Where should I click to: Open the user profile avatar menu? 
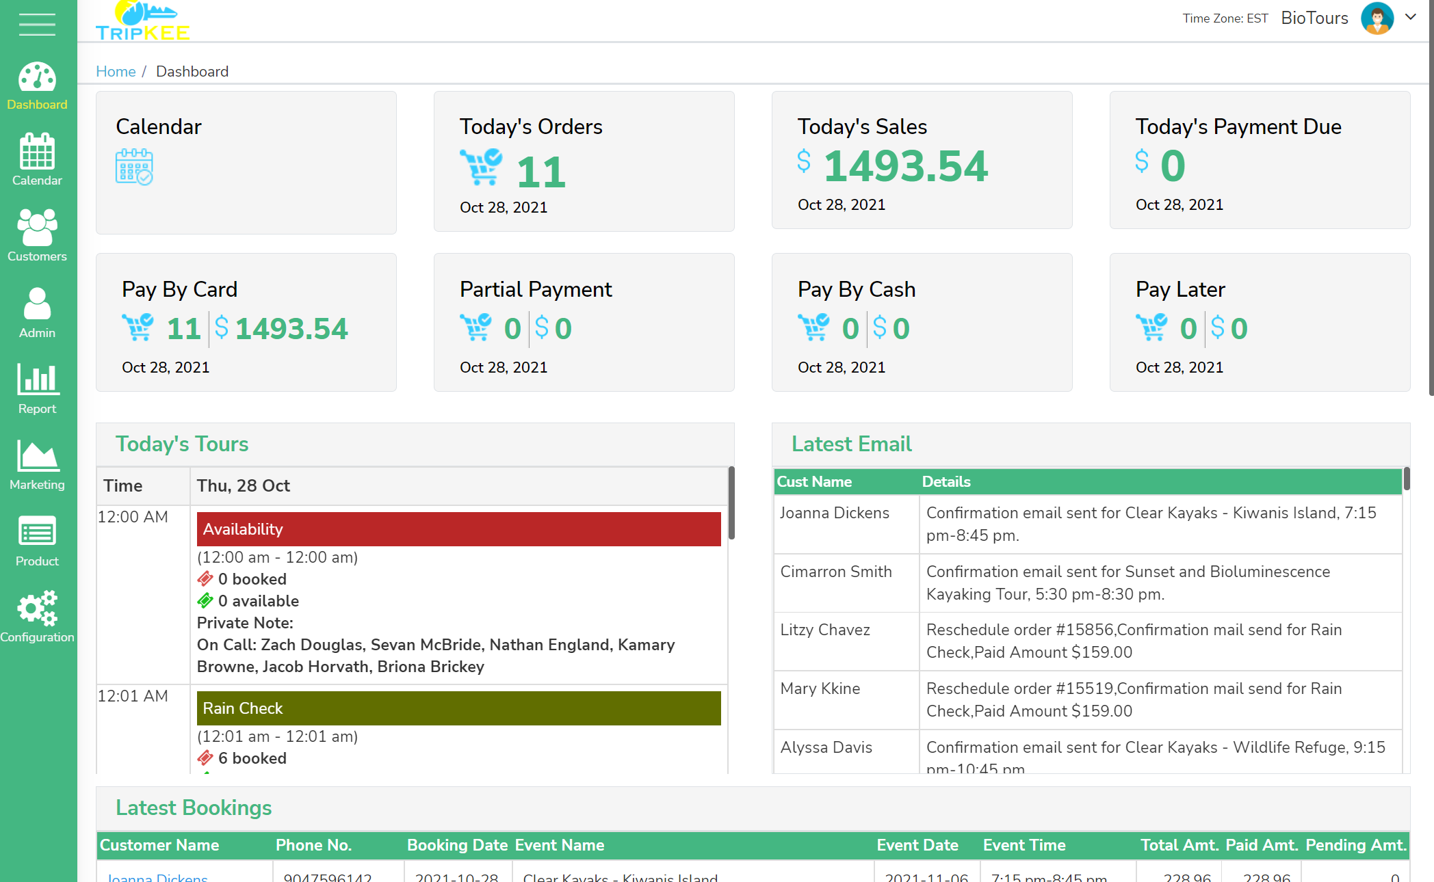pos(1378,18)
